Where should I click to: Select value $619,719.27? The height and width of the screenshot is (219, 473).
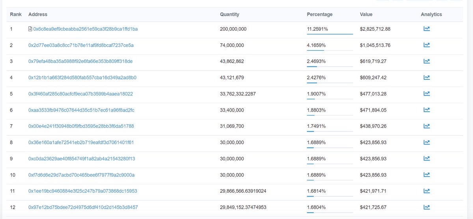373,61
